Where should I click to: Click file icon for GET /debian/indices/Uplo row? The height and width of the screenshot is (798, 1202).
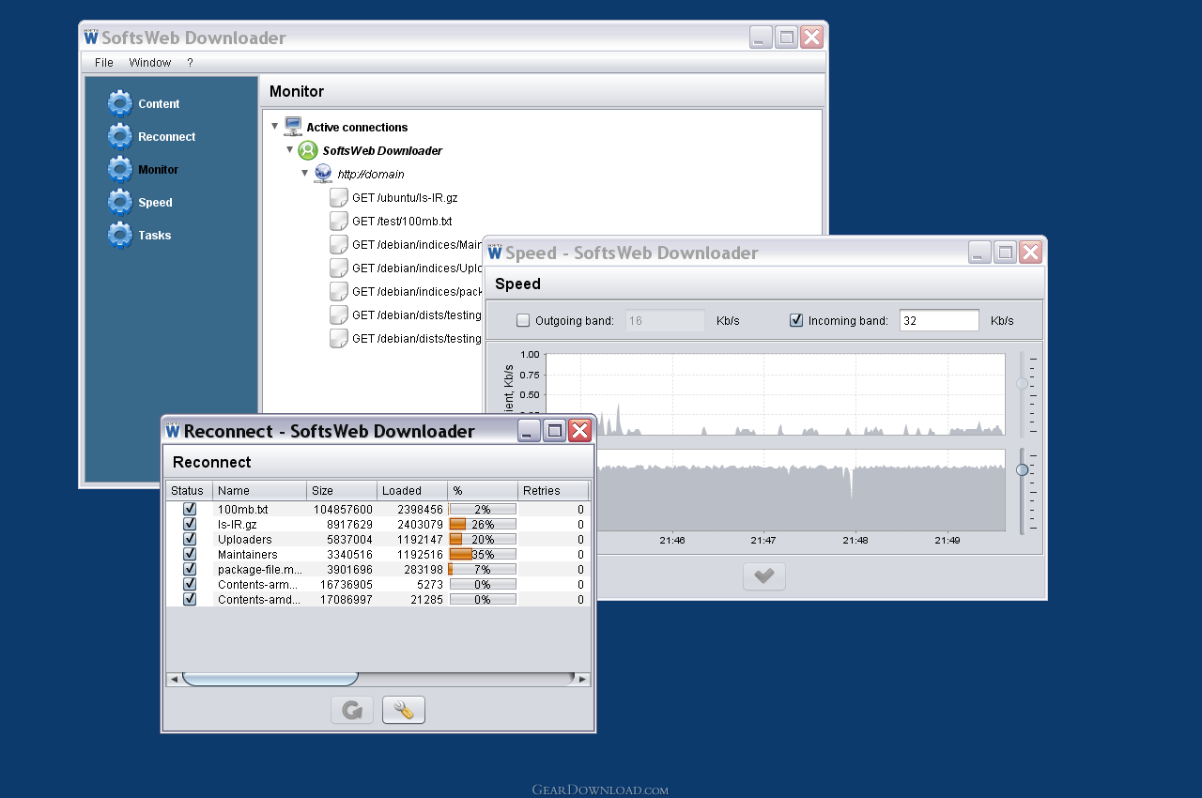[x=339, y=268]
